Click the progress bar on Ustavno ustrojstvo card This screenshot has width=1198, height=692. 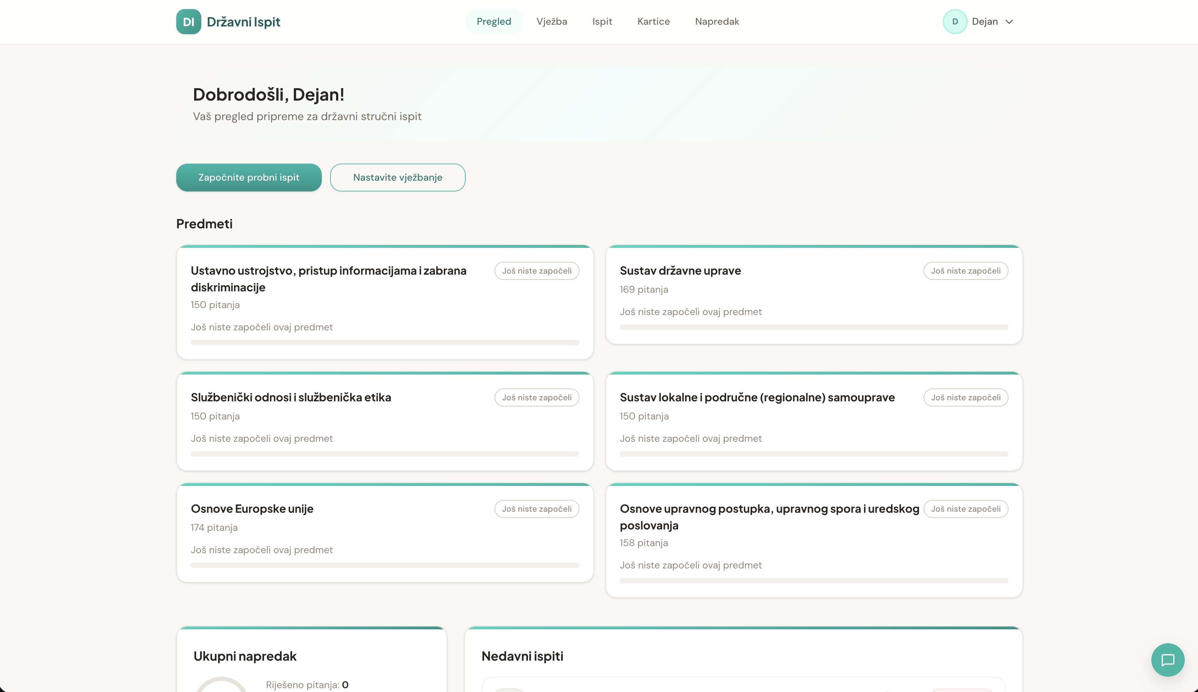(x=385, y=342)
